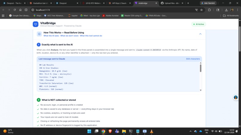Open the Chrome three-dot menu

point(237,10)
